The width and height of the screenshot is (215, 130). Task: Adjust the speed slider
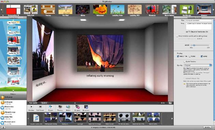194,45
